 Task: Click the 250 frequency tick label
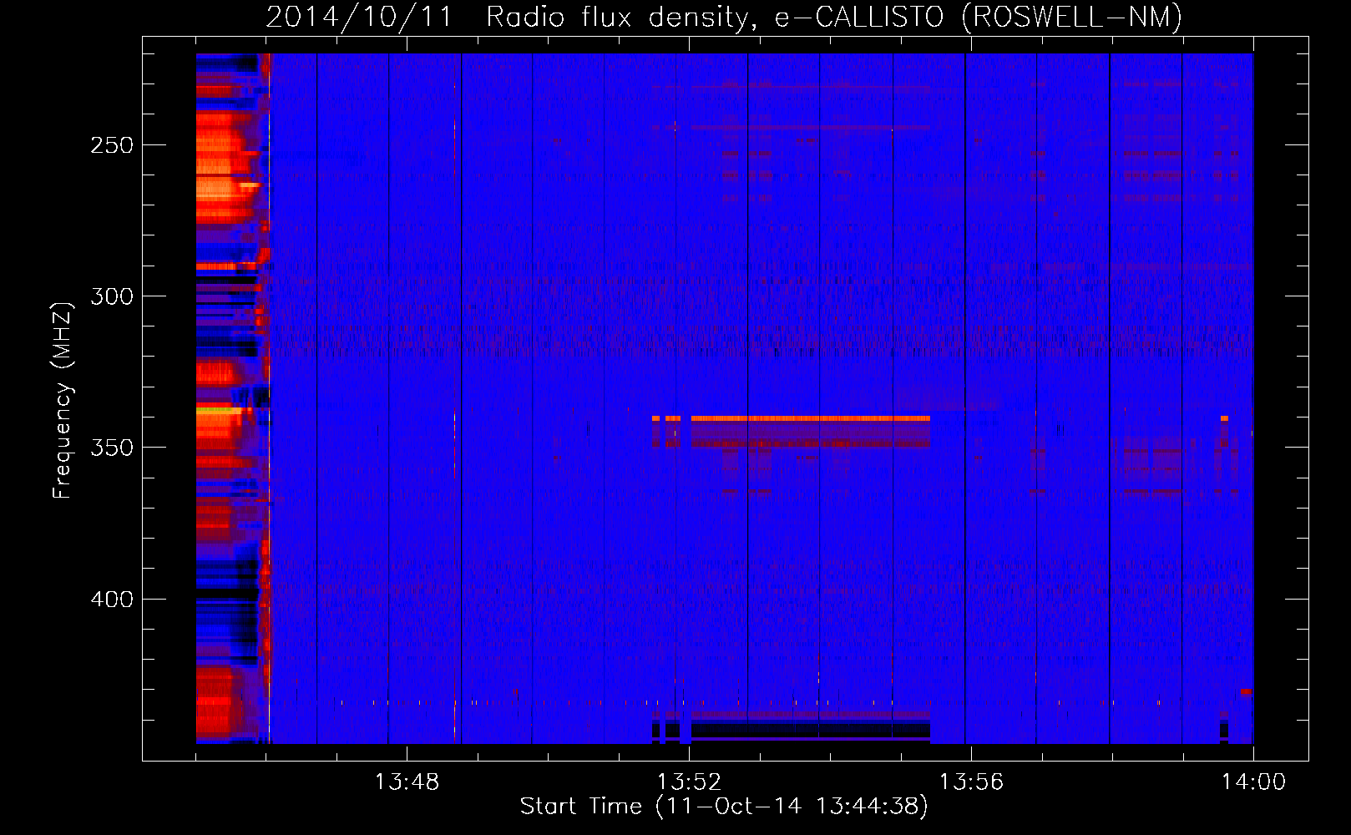[112, 145]
